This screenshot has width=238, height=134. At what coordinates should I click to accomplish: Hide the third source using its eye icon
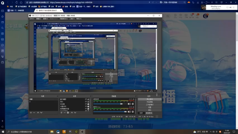click(x=86, y=104)
